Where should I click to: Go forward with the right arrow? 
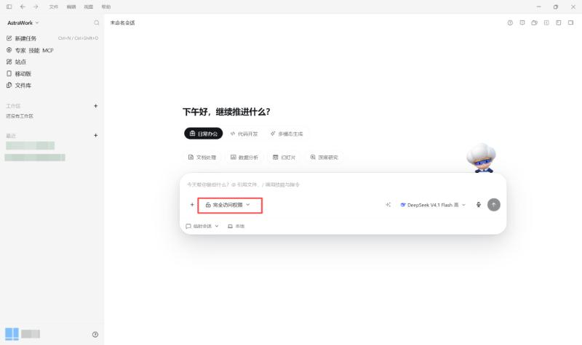tap(36, 7)
